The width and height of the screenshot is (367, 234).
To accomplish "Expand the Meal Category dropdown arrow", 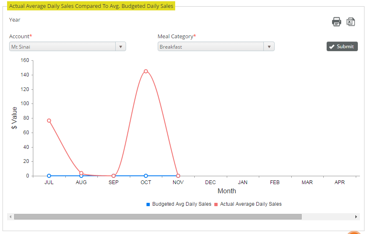I will (x=269, y=47).
